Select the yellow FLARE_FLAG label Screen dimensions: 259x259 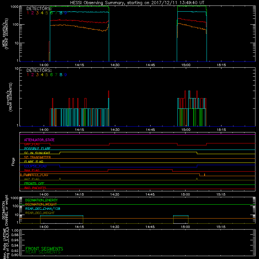tap(34, 162)
